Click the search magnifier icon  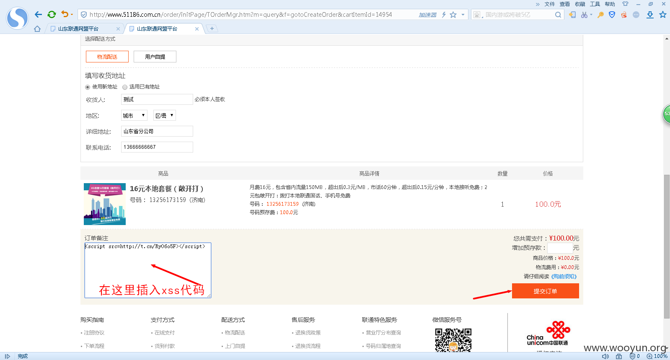coord(558,15)
